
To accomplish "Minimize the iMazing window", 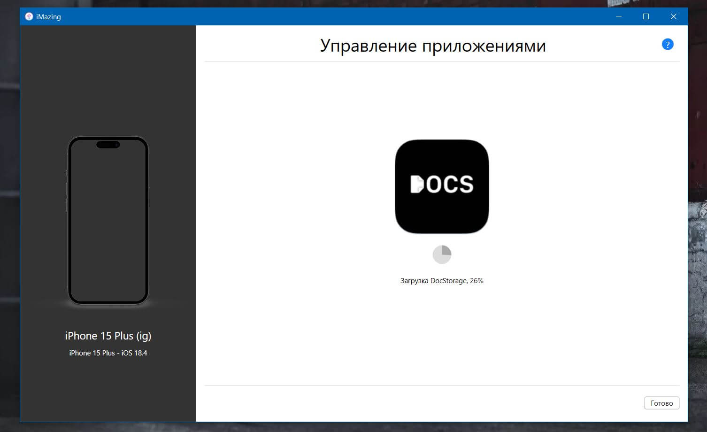I will point(619,16).
